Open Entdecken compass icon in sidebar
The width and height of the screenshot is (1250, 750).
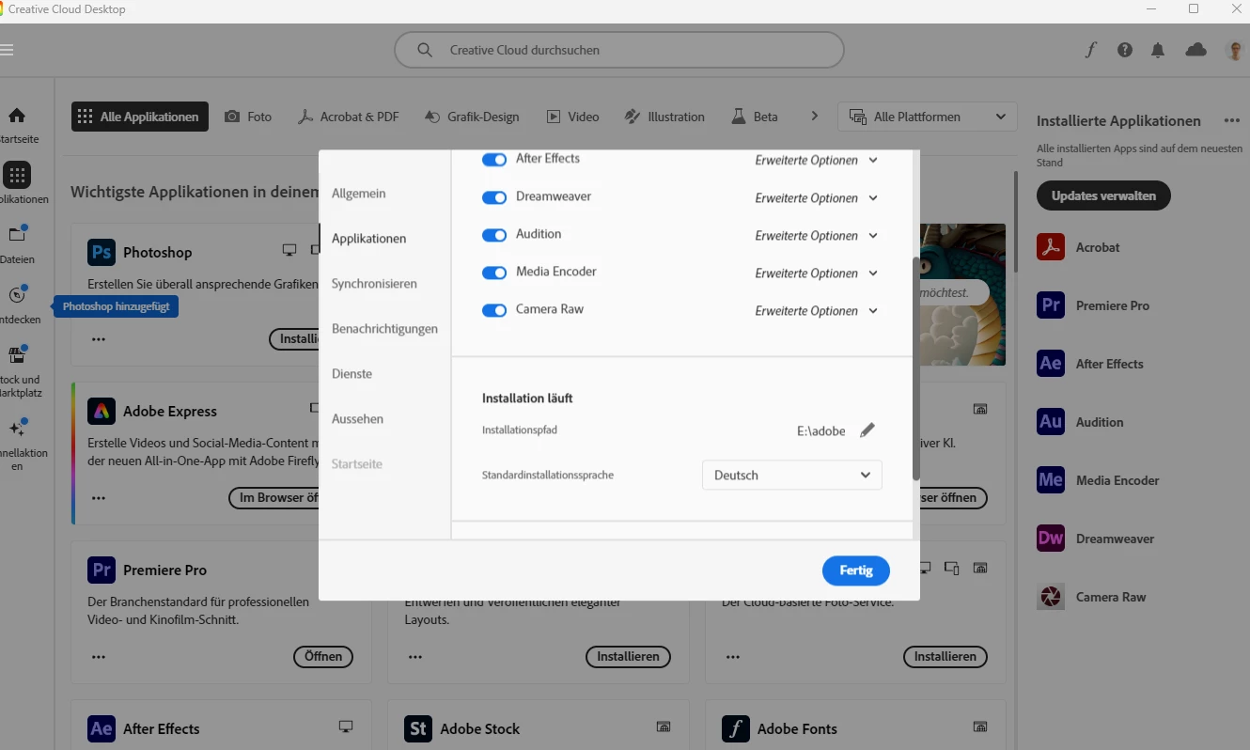(x=17, y=295)
